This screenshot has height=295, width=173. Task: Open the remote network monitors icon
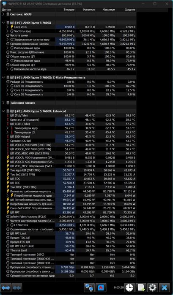[x=89, y=288]
